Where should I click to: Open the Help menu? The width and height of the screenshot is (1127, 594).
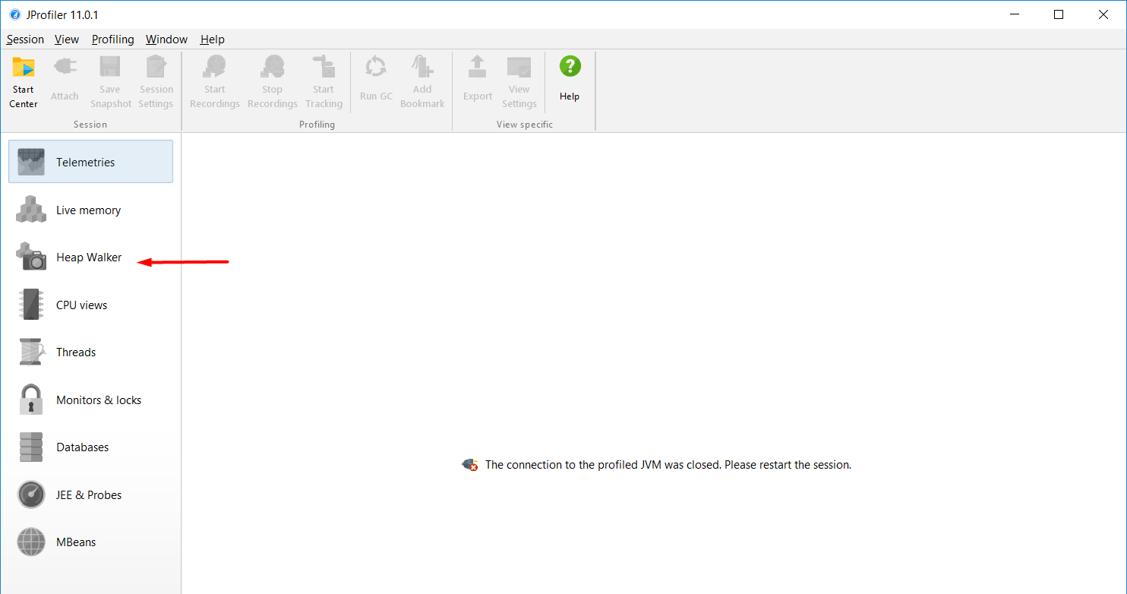(213, 39)
